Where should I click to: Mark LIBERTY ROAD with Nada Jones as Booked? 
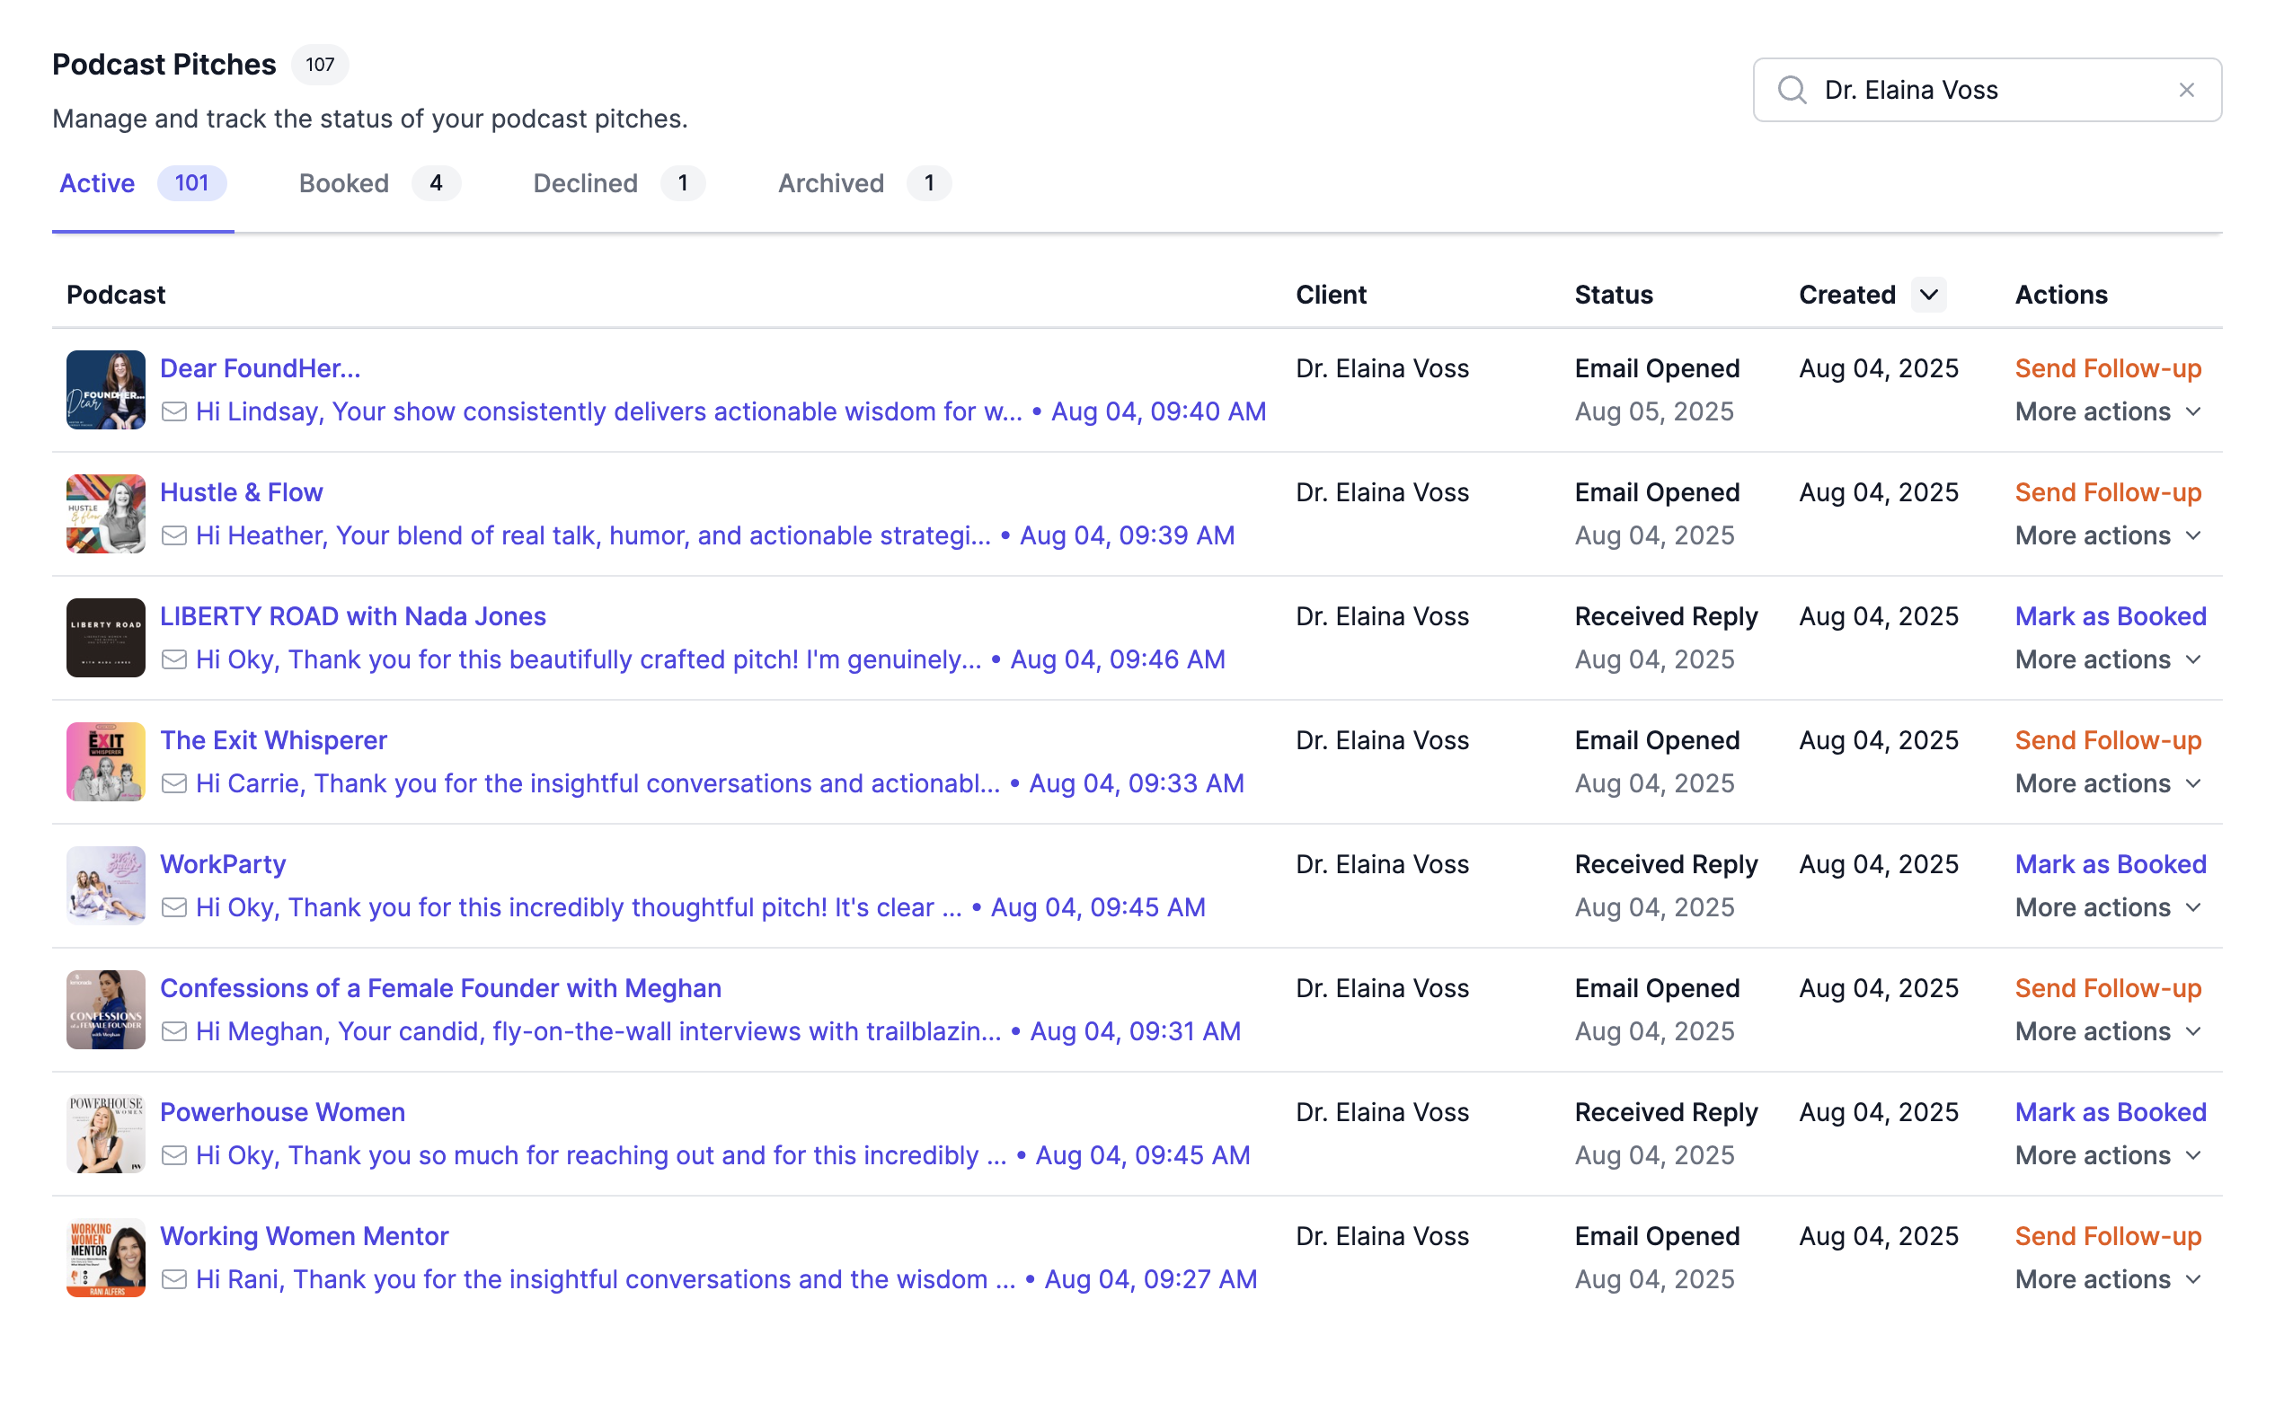pos(2110,617)
